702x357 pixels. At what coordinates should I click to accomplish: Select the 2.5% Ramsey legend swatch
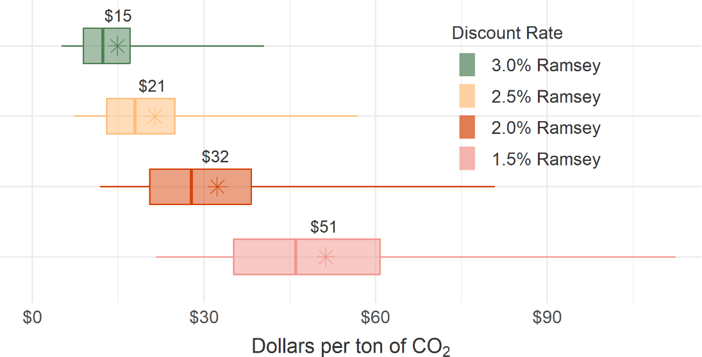467,96
